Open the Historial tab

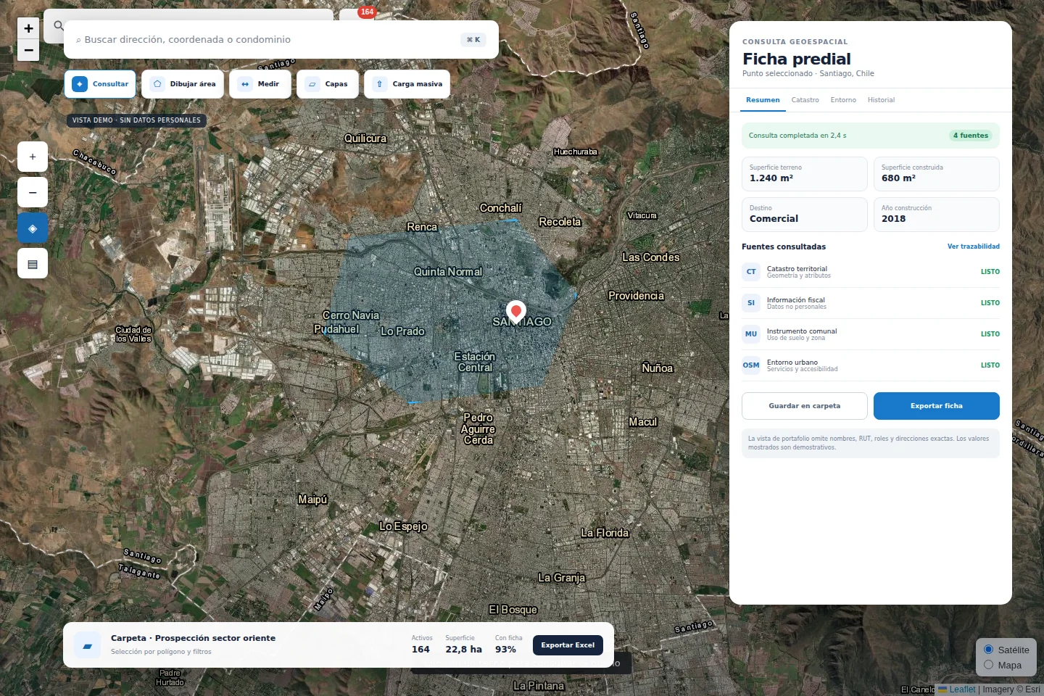click(x=881, y=100)
